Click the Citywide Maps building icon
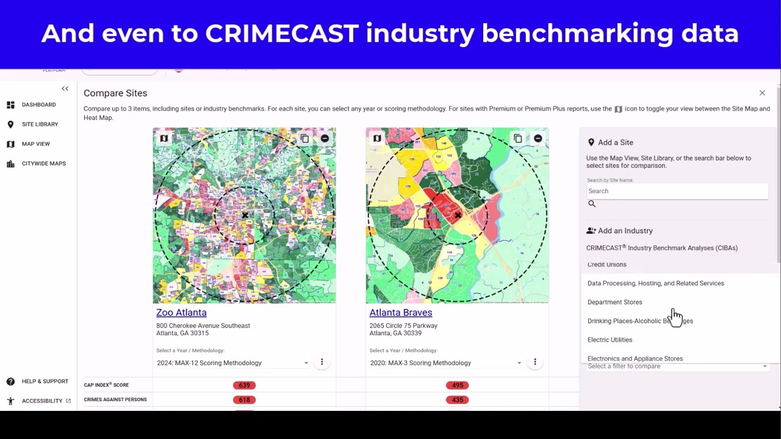Viewport: 781px width, 439px height. [x=10, y=163]
